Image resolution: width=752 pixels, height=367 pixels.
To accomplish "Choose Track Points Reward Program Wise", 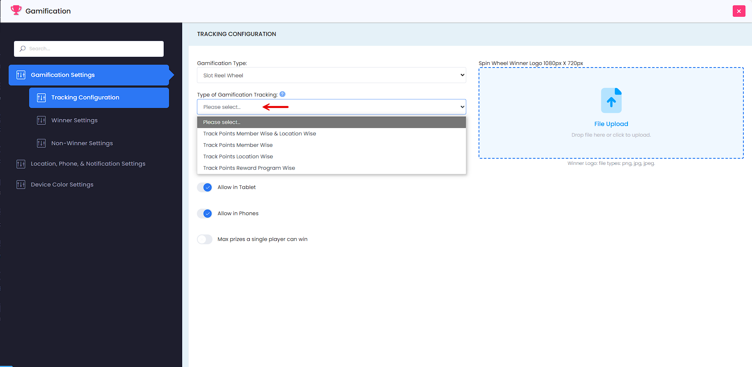I will point(332,168).
